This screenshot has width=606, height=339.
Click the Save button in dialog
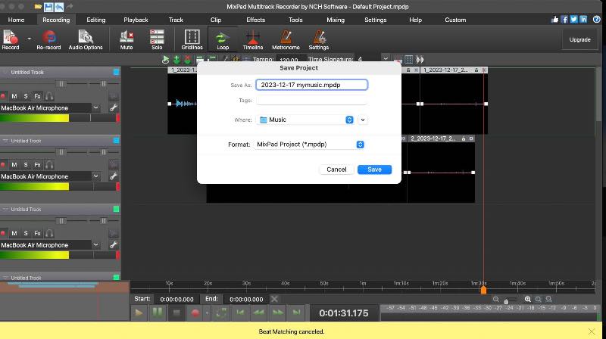[x=374, y=169]
